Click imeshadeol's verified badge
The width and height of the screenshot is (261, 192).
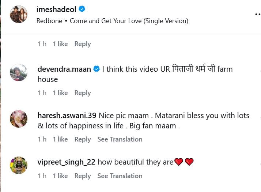[x=82, y=10]
